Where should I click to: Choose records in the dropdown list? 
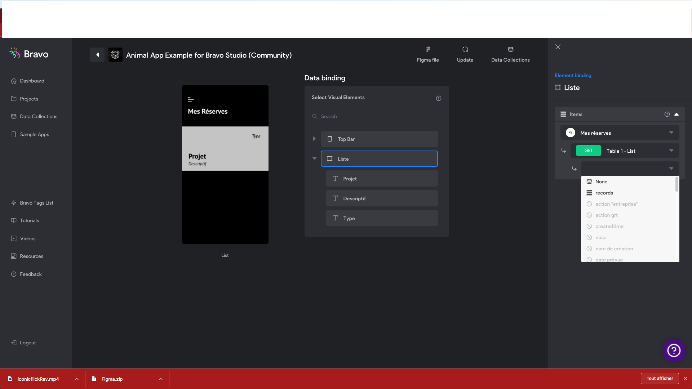tap(627, 193)
